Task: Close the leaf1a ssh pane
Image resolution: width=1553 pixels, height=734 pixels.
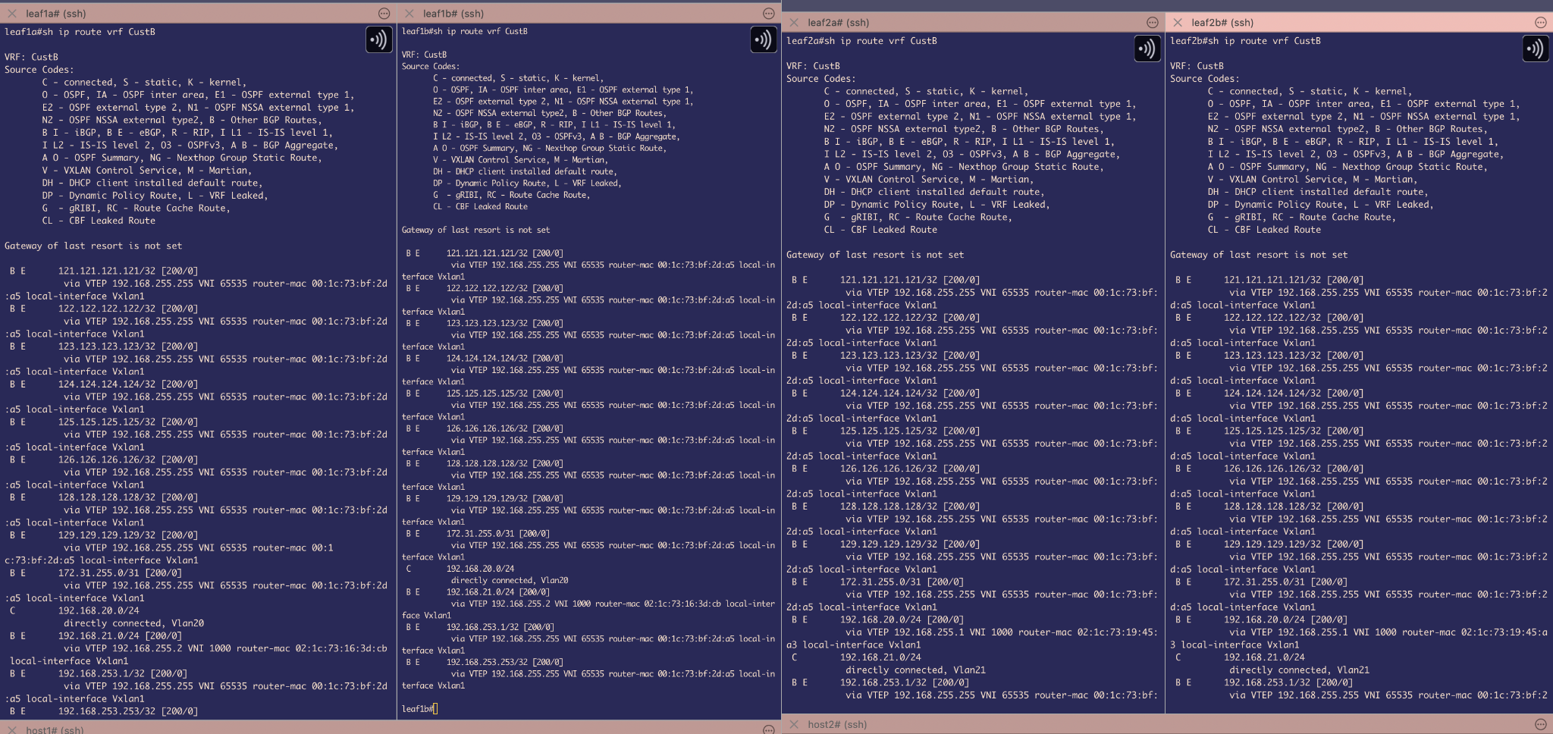Action: [11, 14]
